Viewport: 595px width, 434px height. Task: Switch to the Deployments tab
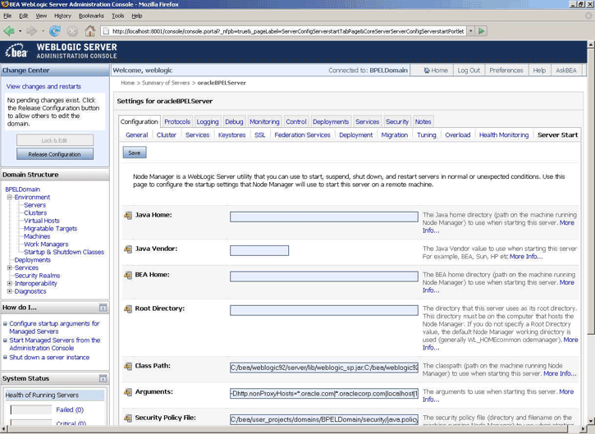click(x=331, y=121)
